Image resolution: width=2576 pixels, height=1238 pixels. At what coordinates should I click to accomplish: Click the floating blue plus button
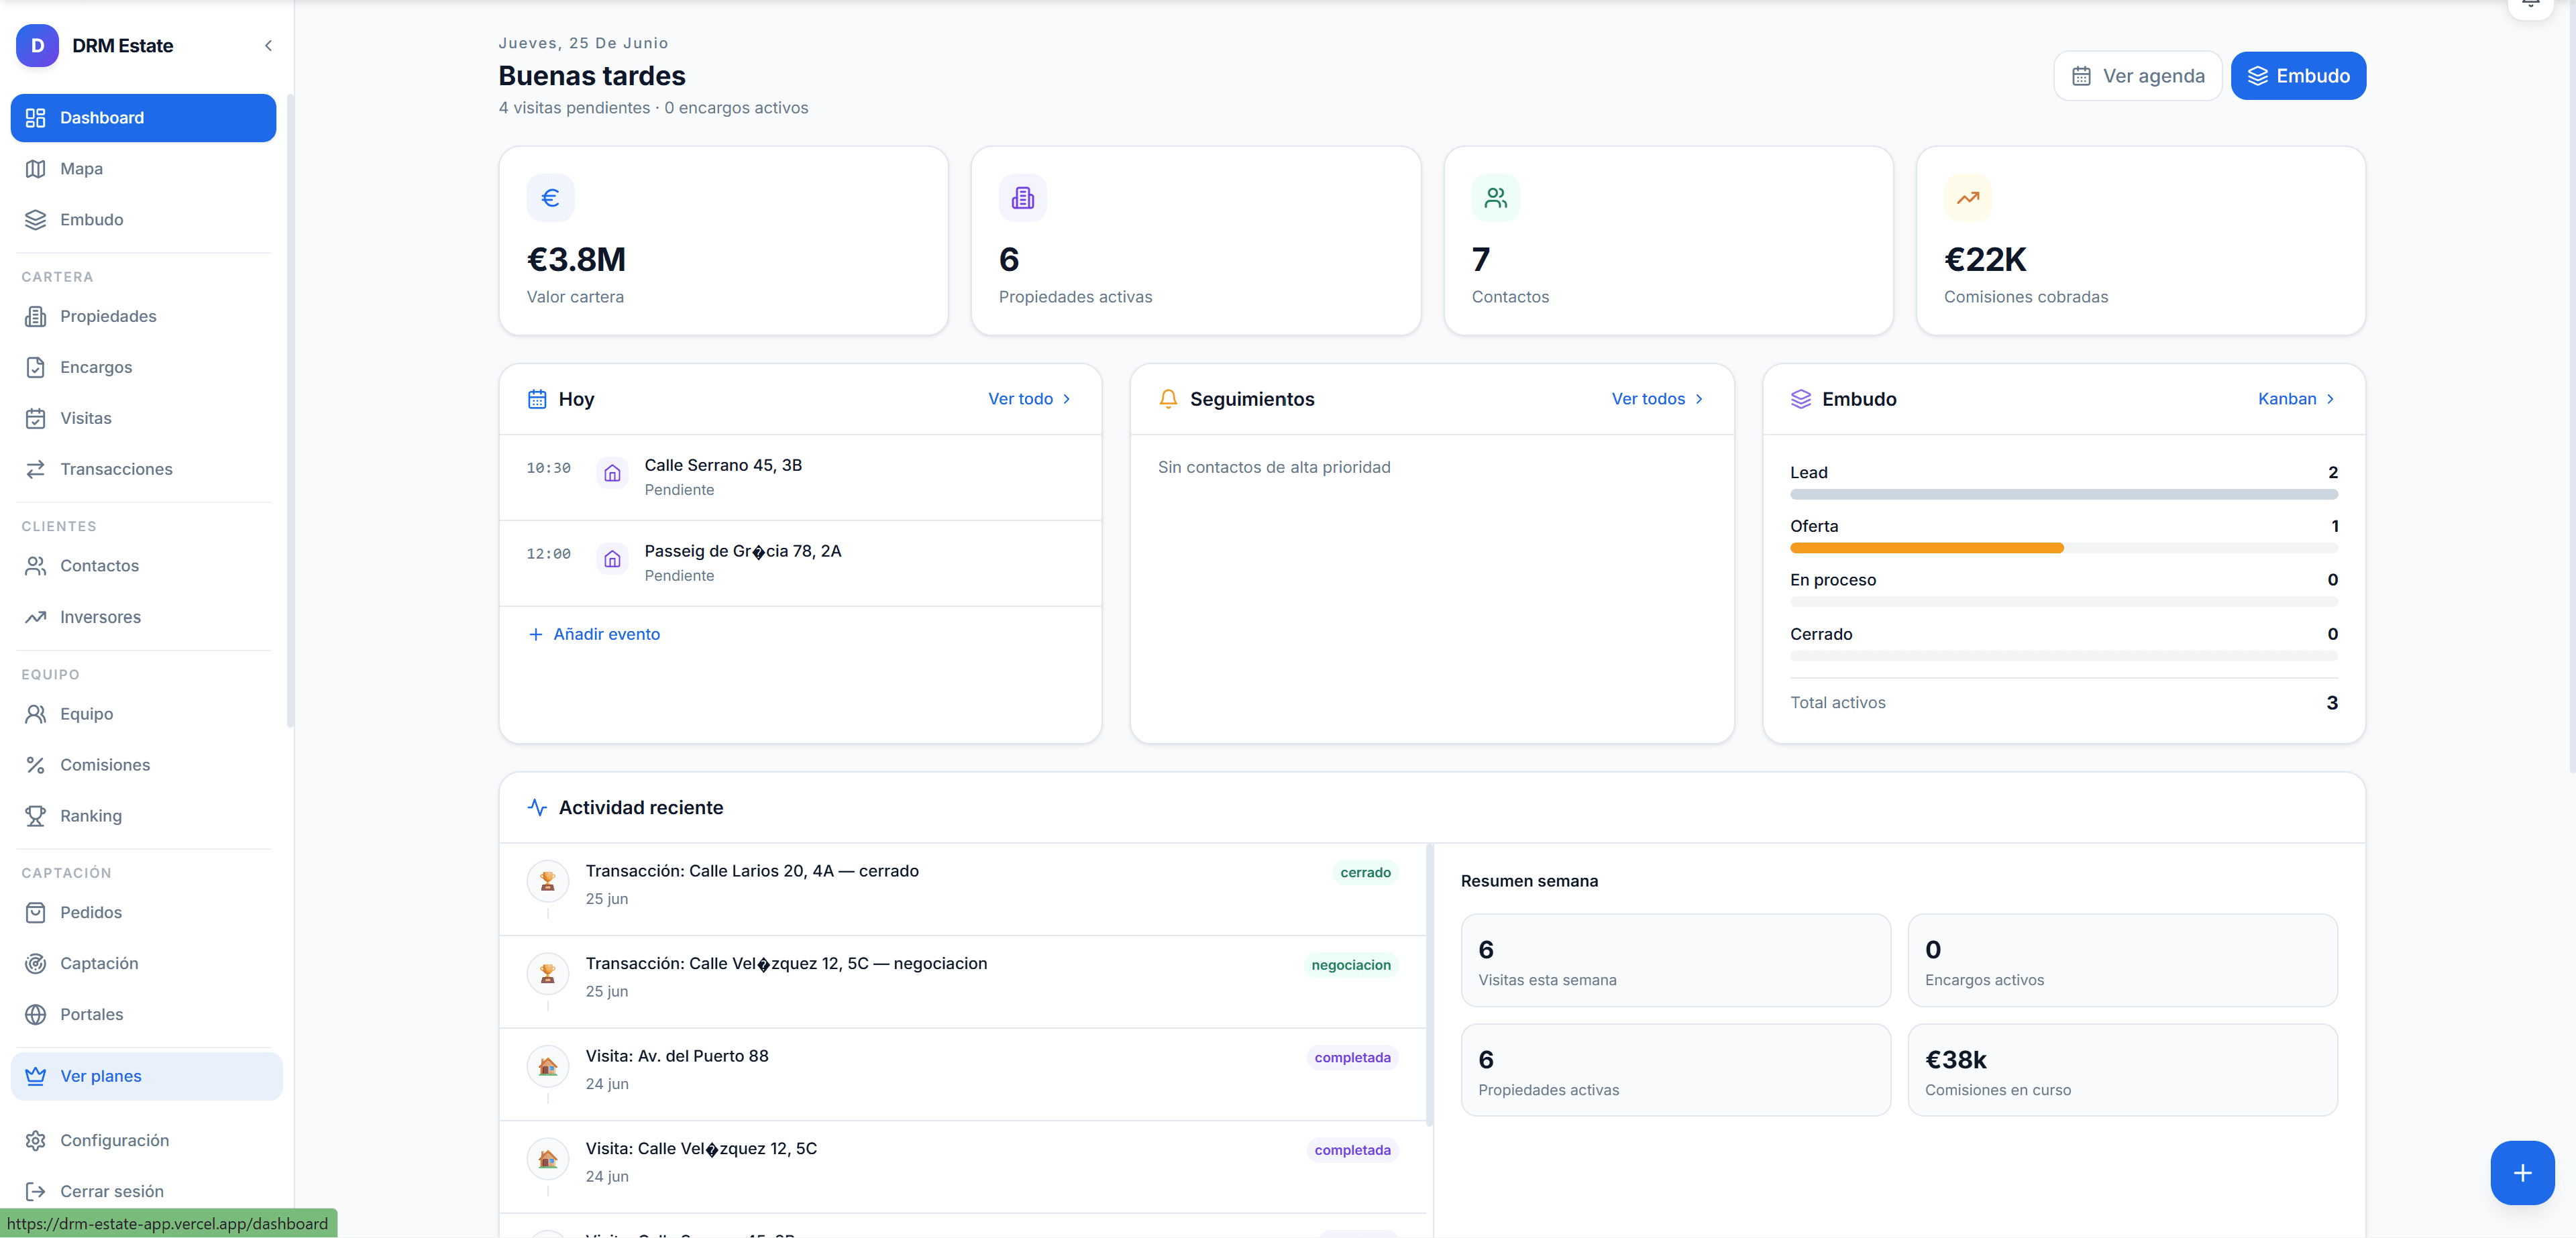[x=2522, y=1173]
